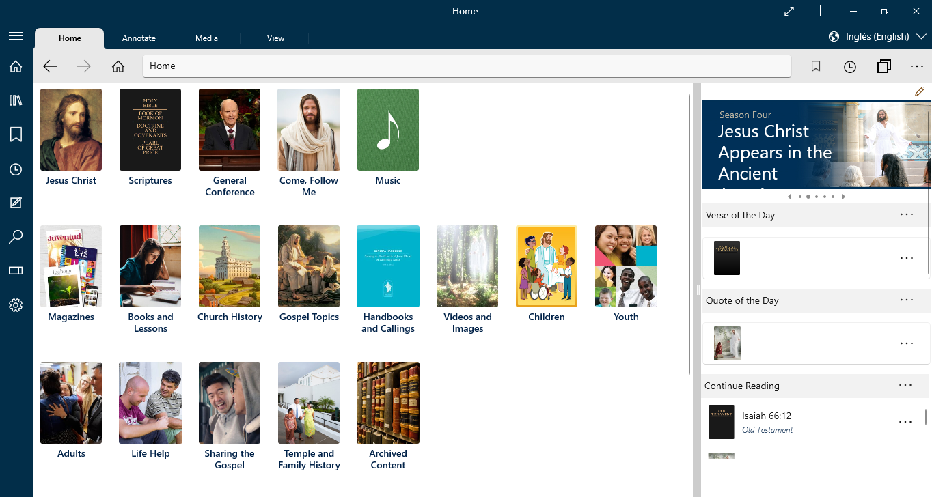Image resolution: width=932 pixels, height=497 pixels.
Task: Open the Church History collection
Action: (x=230, y=274)
